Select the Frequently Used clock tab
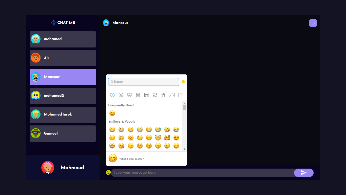 [112, 95]
